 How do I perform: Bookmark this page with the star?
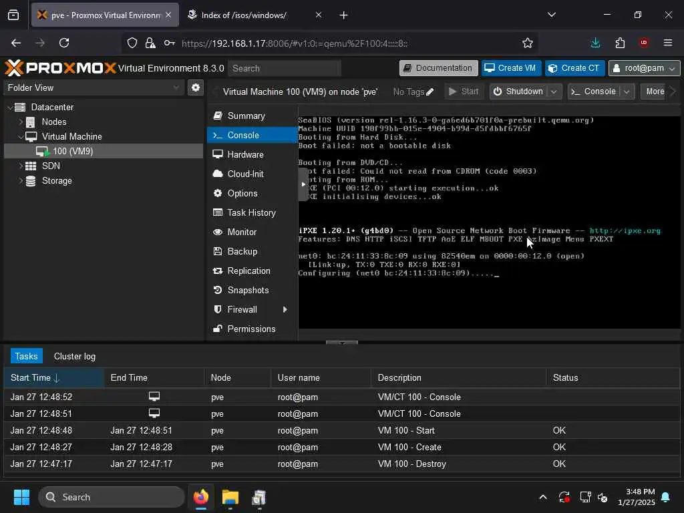528,43
